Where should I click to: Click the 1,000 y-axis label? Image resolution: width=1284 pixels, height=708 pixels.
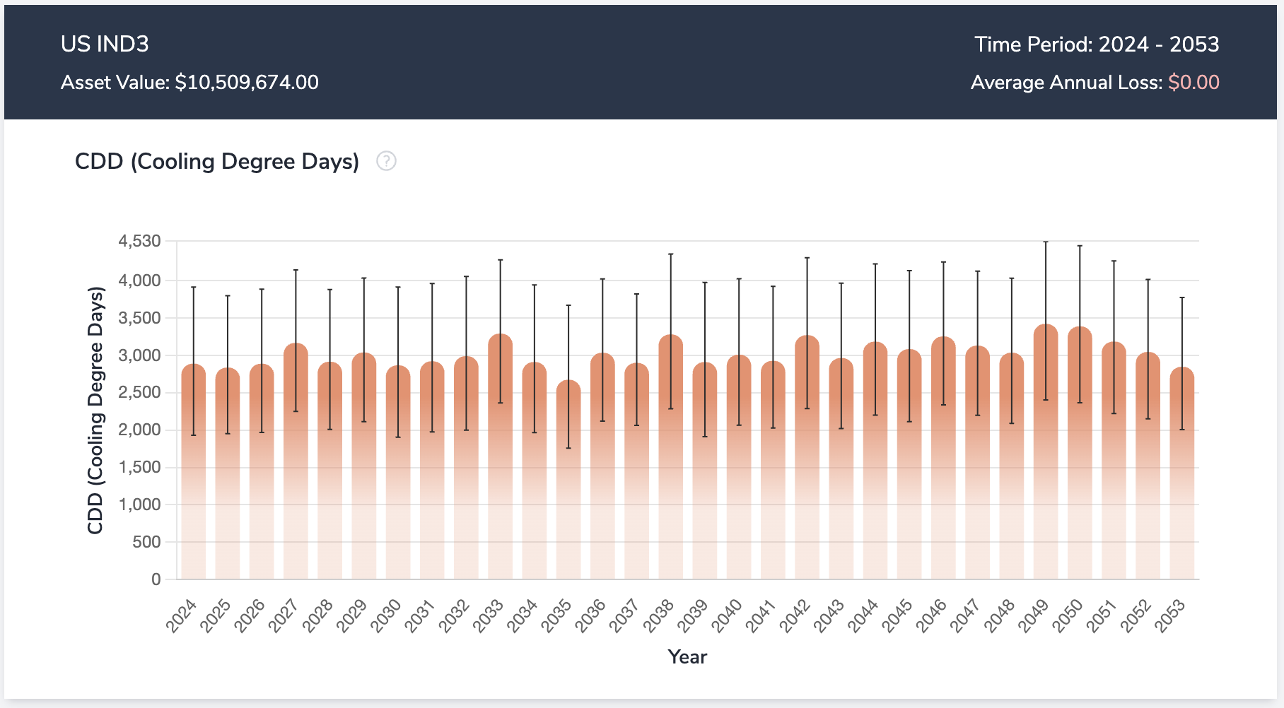139,505
